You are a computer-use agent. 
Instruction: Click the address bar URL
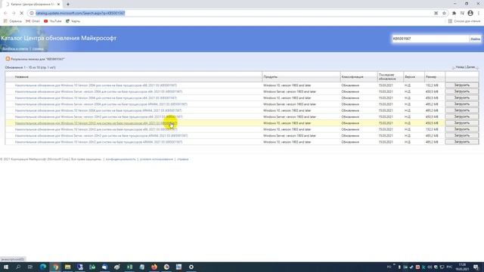tap(80, 14)
